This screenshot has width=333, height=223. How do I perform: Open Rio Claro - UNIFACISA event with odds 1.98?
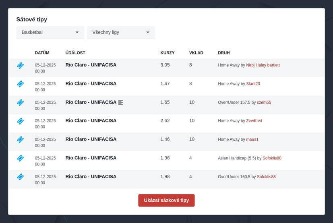coord(91,177)
